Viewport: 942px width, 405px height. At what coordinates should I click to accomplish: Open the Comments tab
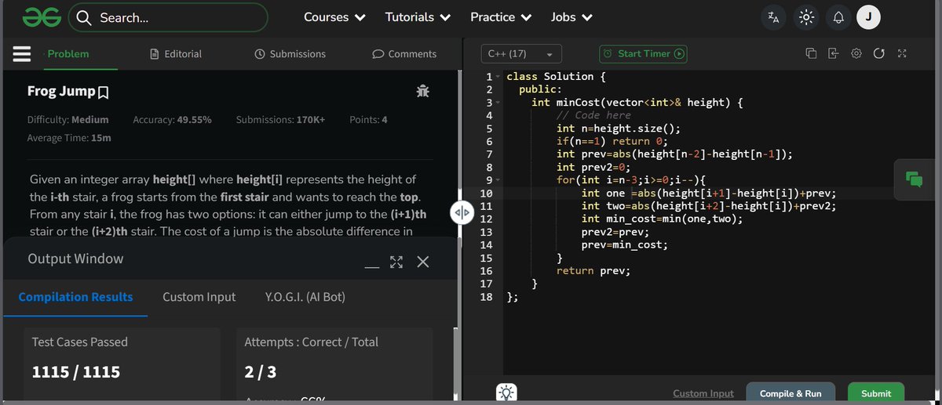click(x=404, y=54)
